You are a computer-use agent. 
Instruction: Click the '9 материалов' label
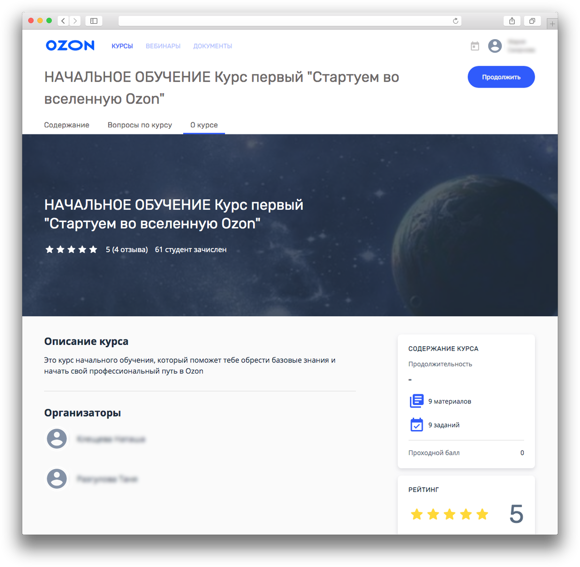click(x=449, y=402)
